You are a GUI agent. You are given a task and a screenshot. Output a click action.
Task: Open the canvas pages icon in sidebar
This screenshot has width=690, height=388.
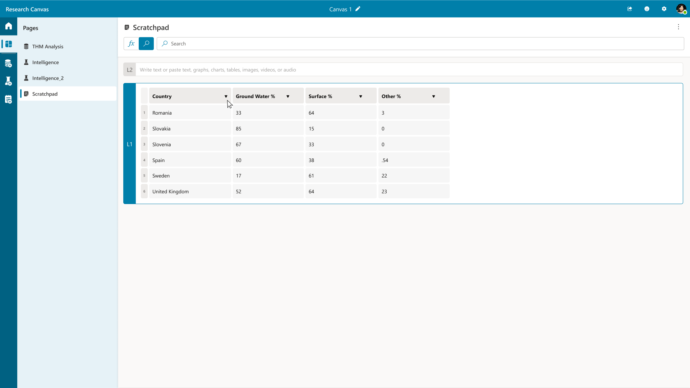pyautogui.click(x=9, y=44)
